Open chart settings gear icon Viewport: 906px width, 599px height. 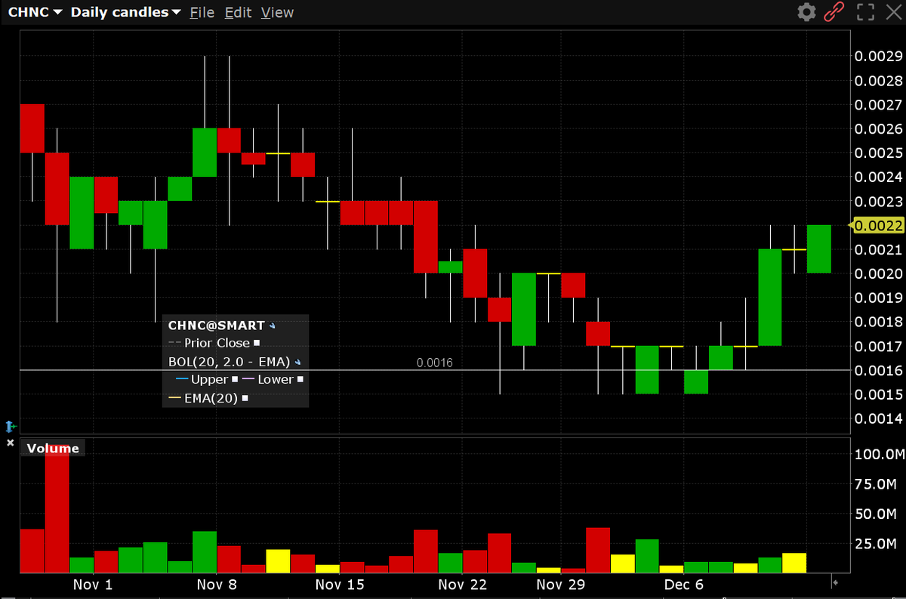[x=807, y=12]
